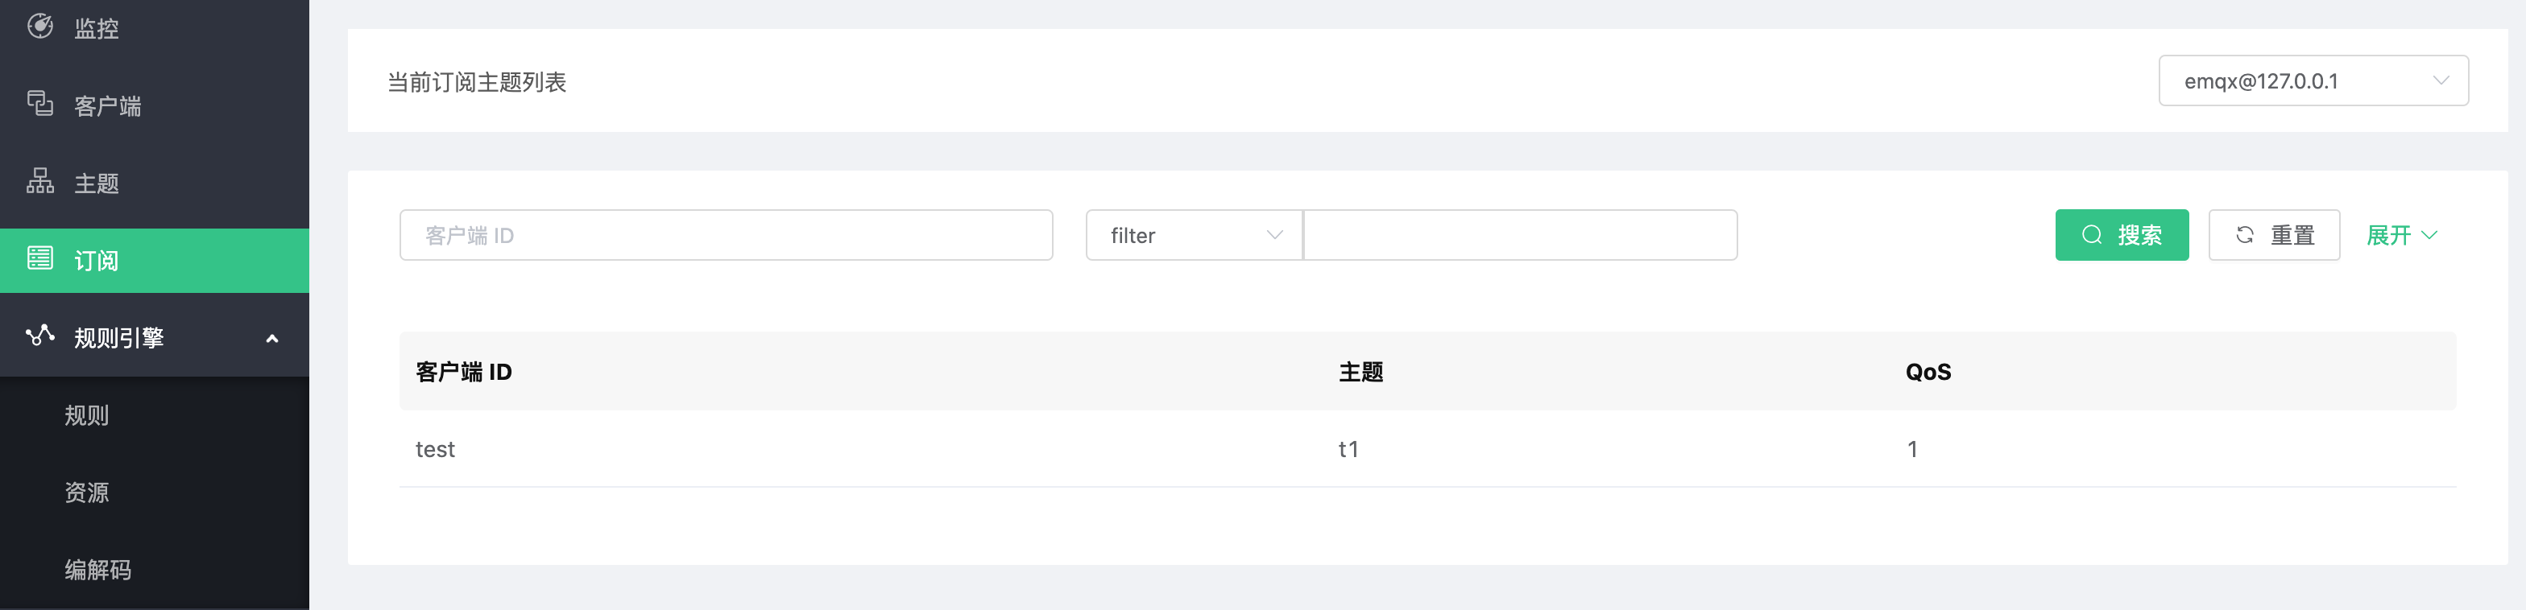Collapse the Rule Engine submenu arrow
The image size is (2526, 610).
272,339
